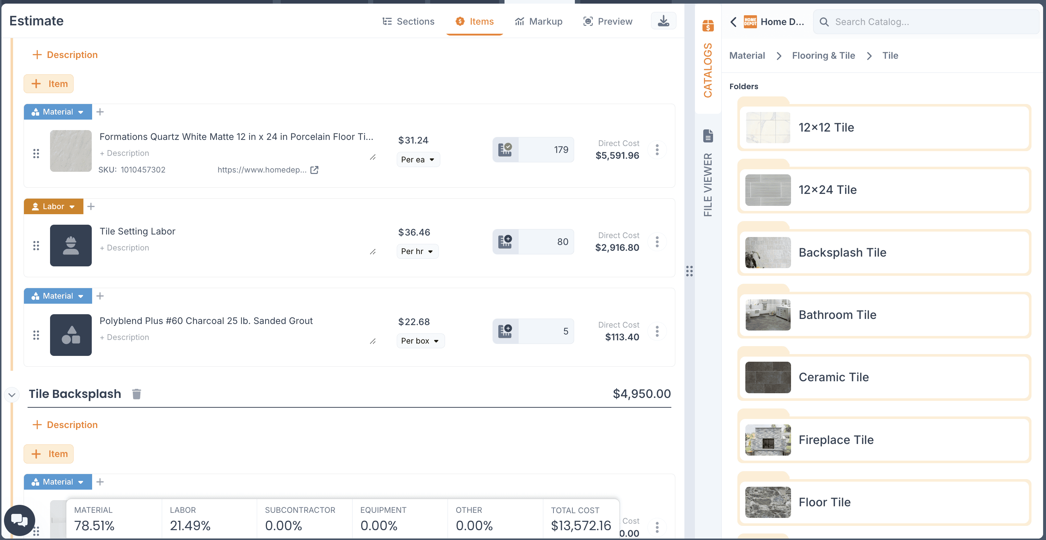
Task: Click the Sections tab in estimate
Action: point(407,21)
